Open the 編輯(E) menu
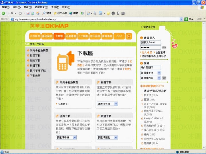Screen dimensions: 206x154 pyautogui.click(x=17, y=7)
